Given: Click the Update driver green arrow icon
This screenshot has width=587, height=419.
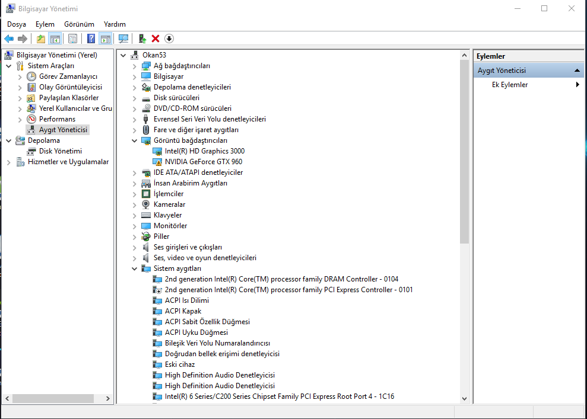Looking at the screenshot, I should tap(142, 39).
